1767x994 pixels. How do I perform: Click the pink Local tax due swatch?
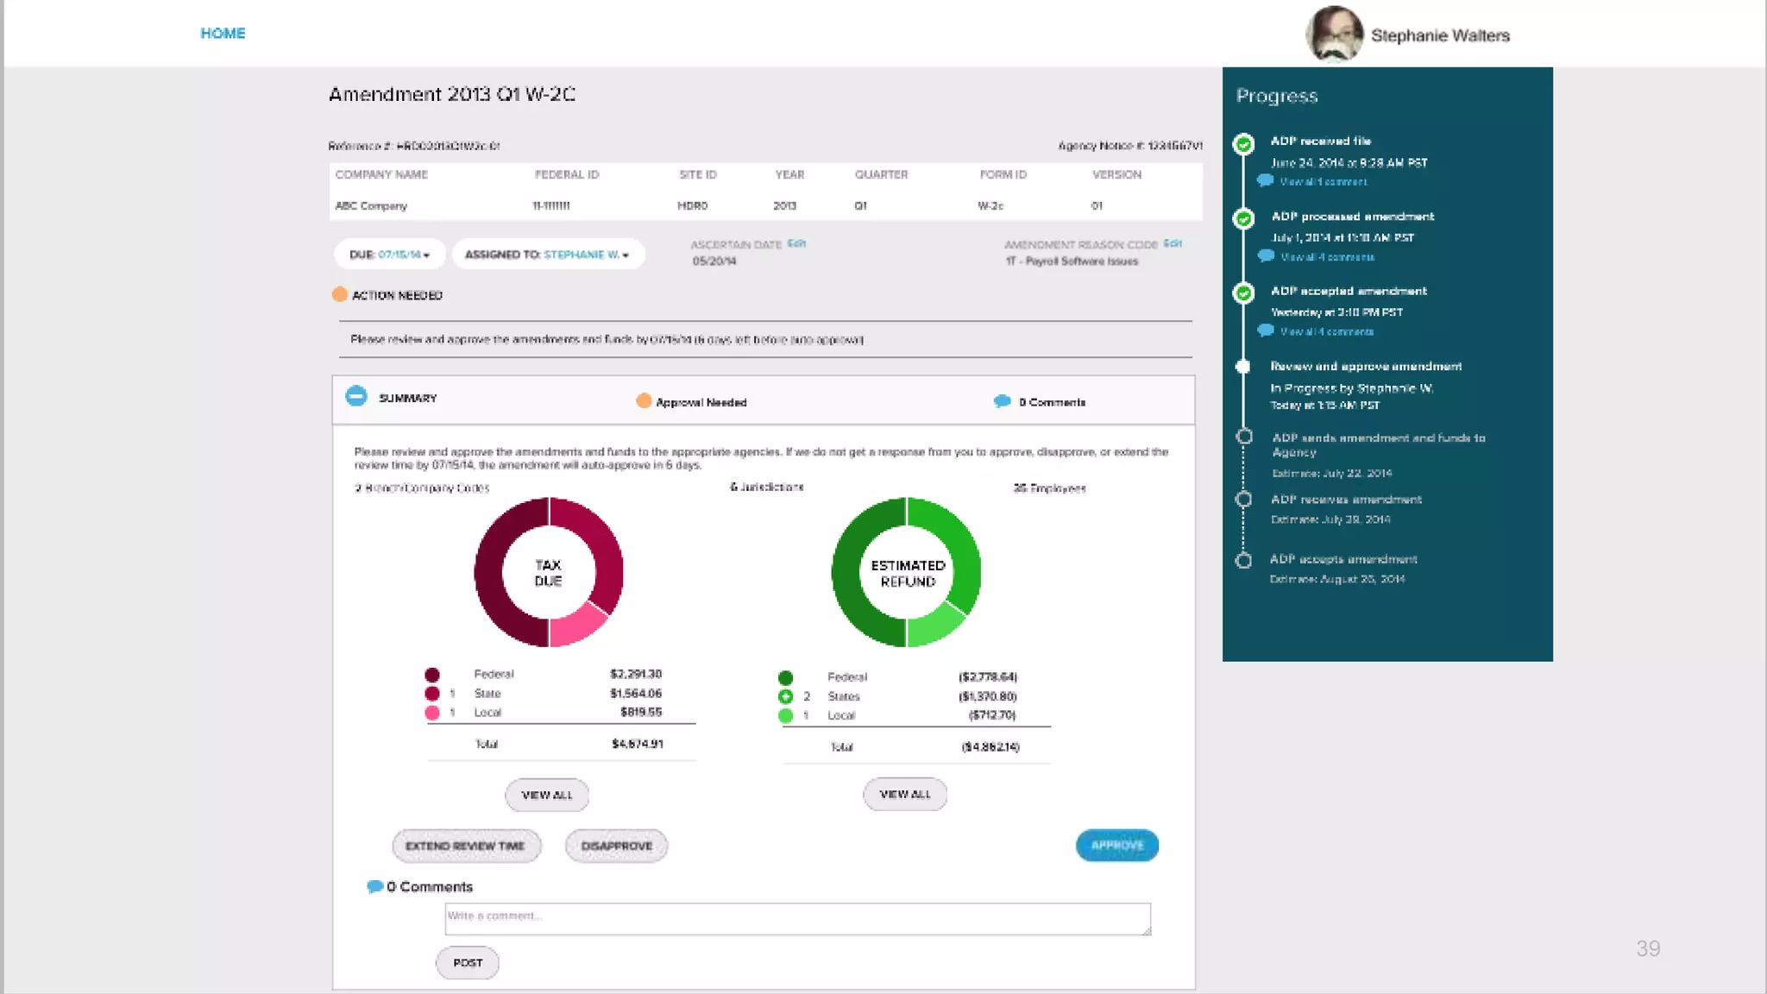[432, 713]
